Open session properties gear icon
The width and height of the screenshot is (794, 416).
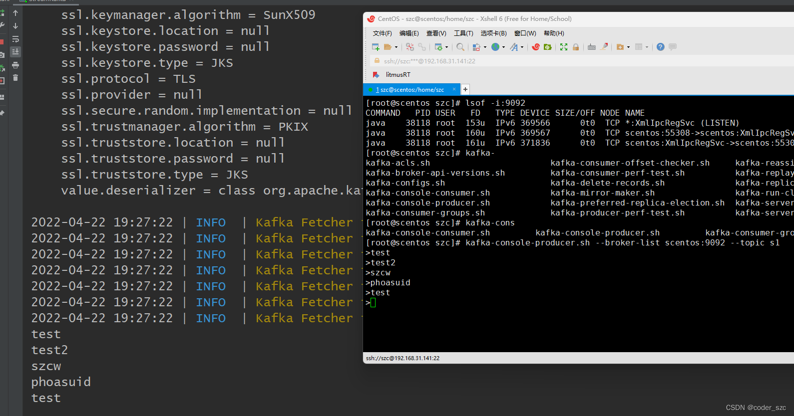click(438, 47)
